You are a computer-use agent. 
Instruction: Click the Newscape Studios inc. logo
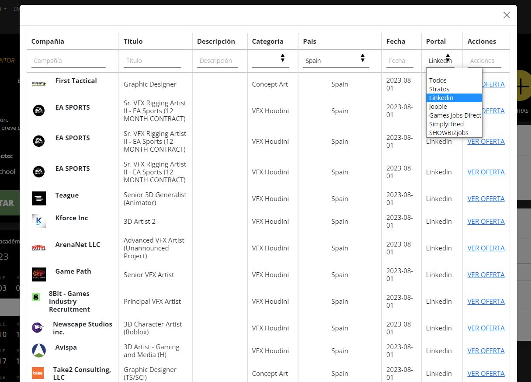pyautogui.click(x=38, y=328)
